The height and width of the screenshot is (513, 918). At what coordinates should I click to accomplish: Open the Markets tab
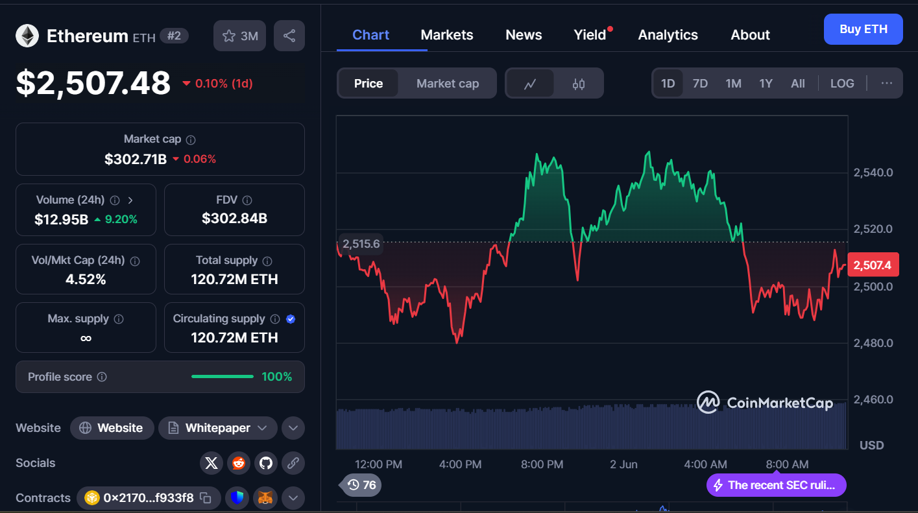(x=447, y=35)
